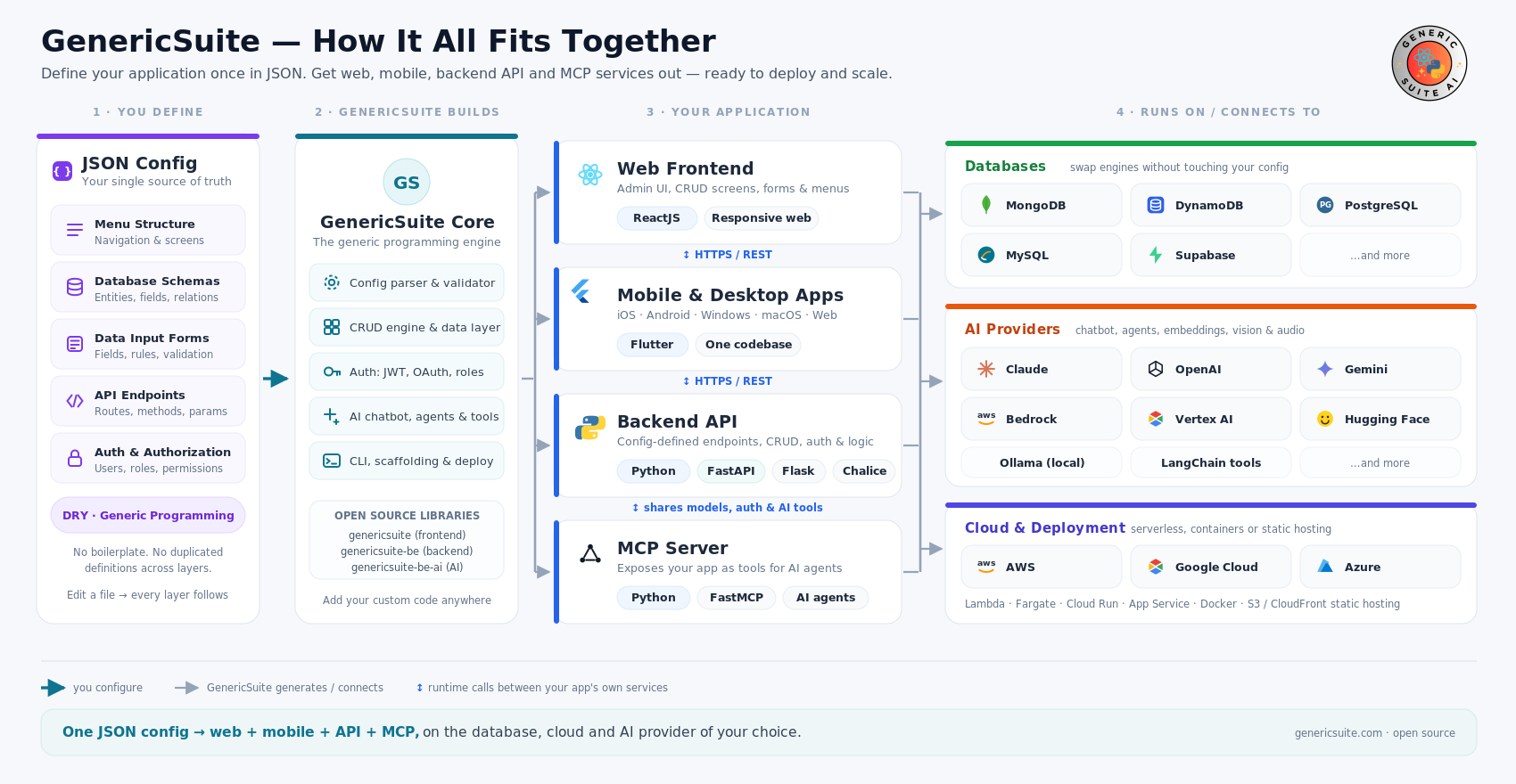Click the Flutter chip
This screenshot has width=1516, height=784.
pyautogui.click(x=652, y=345)
